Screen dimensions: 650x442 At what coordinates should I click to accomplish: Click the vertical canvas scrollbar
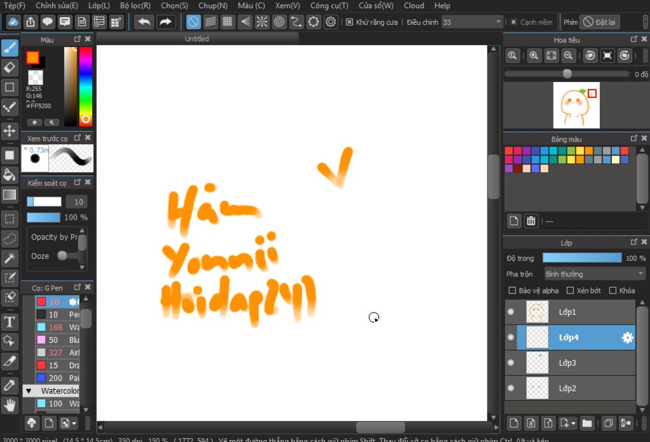493,177
